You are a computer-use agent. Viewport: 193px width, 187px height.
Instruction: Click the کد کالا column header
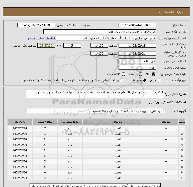[166, 122]
